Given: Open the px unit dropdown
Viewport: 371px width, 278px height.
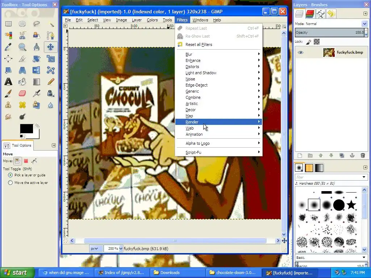Looking at the screenshot, I should pos(96,248).
